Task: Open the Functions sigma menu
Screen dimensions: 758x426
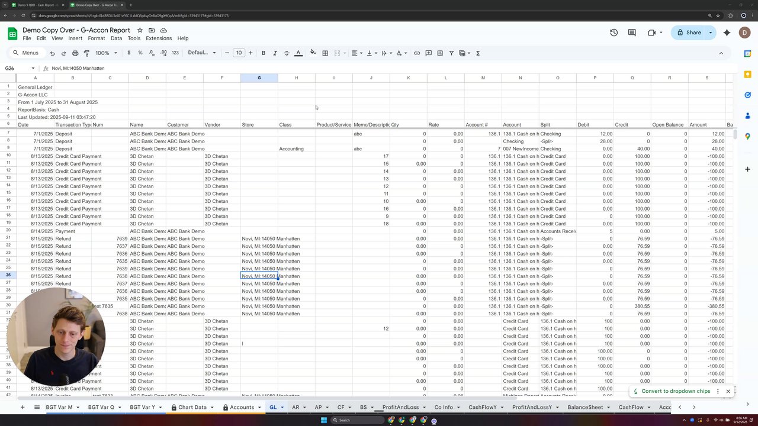Action: point(478,53)
